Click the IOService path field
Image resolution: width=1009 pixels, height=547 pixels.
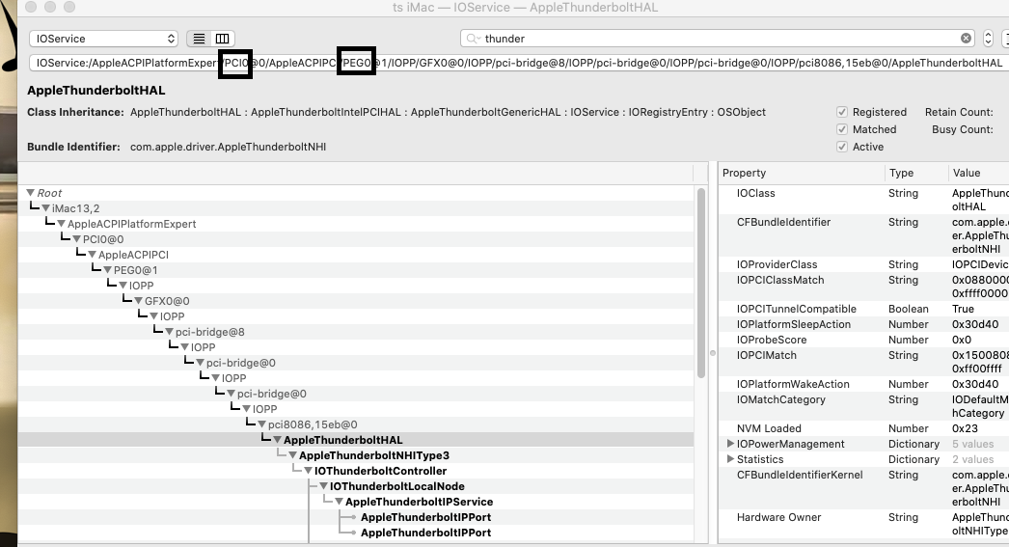(519, 63)
